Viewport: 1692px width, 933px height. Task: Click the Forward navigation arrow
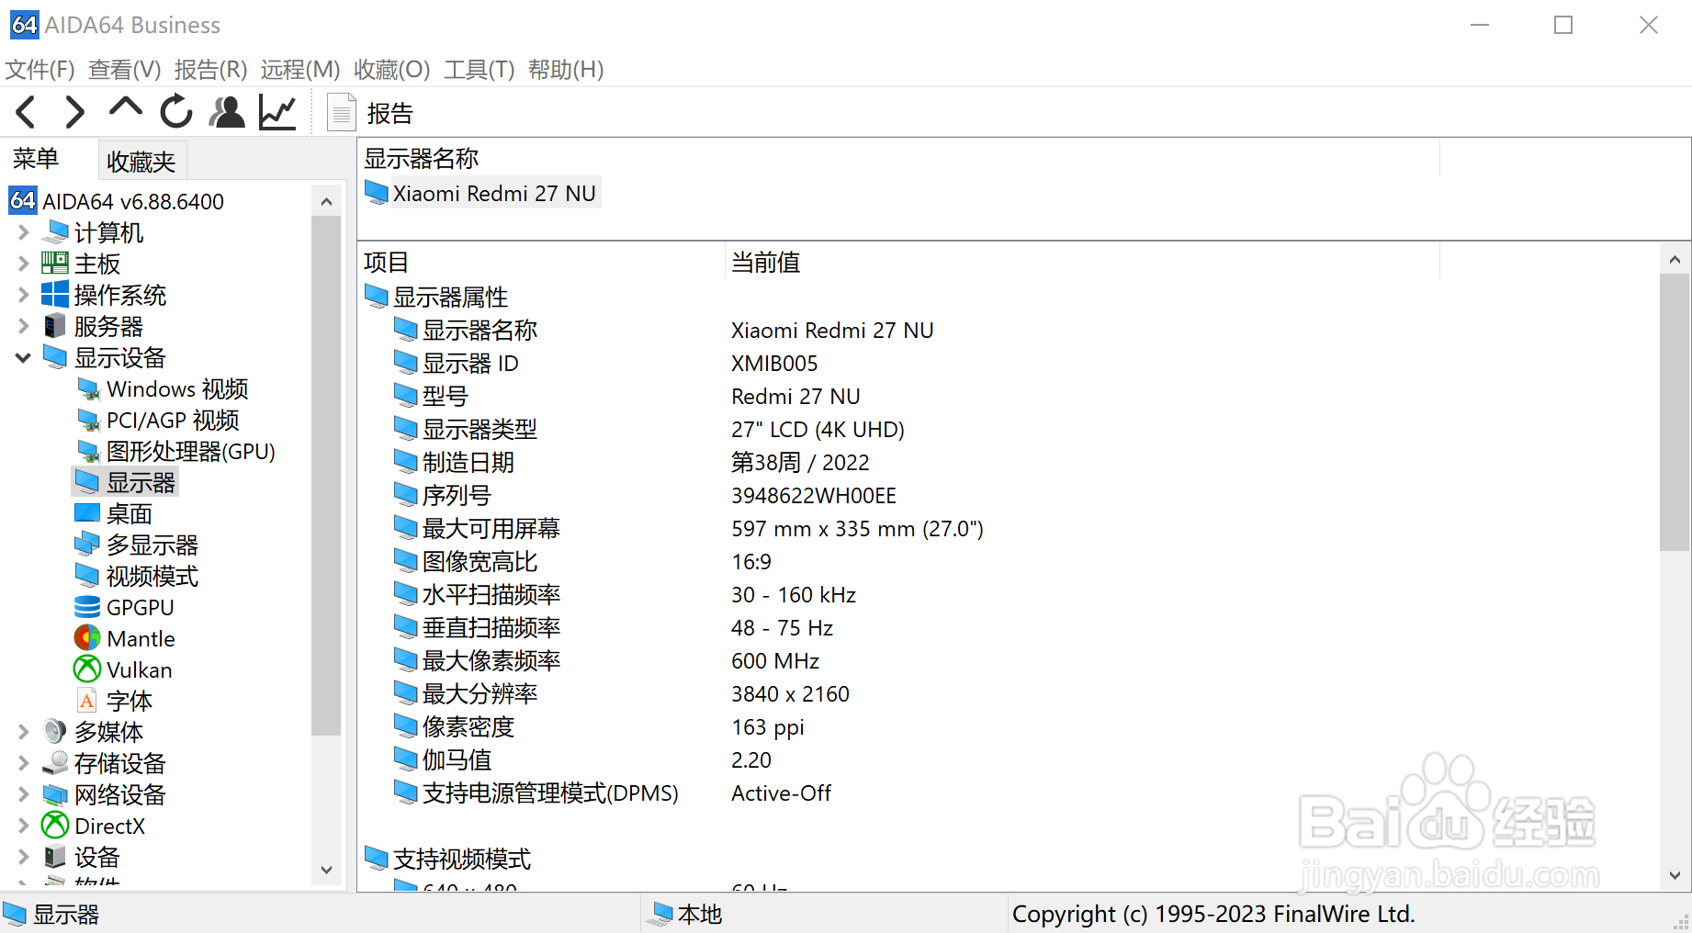pos(74,112)
